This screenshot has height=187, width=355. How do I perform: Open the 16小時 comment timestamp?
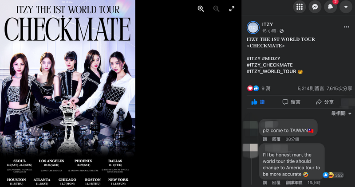pos(314,183)
